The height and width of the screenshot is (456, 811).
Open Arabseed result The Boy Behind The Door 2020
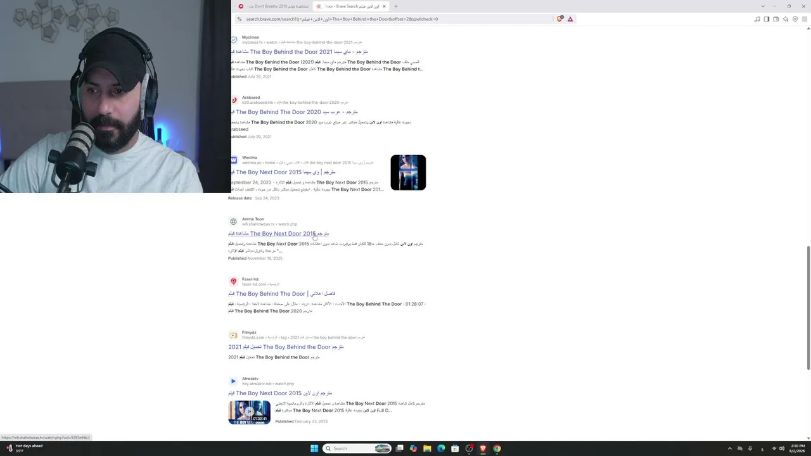(x=294, y=112)
